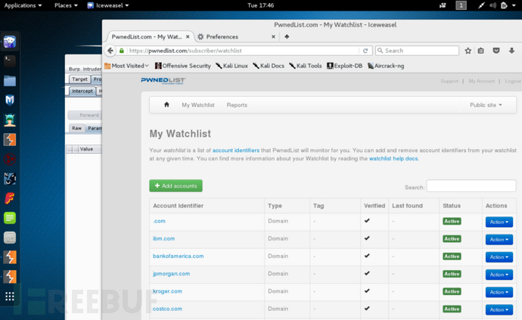Screen dimensions: 522x320
Task: Launch Iceweasel from the dock
Action: (10, 42)
